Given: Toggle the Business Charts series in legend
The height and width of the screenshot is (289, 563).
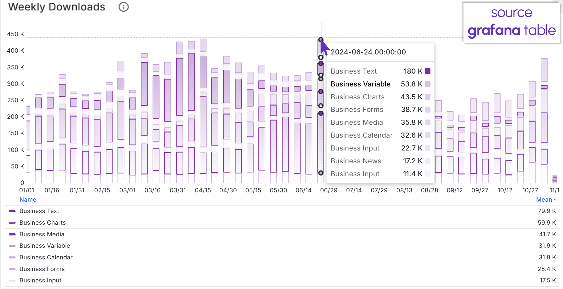Looking at the screenshot, I should pyautogui.click(x=43, y=223).
